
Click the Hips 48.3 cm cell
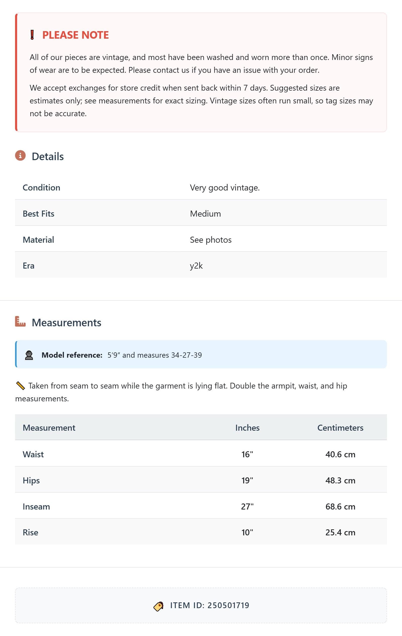340,480
